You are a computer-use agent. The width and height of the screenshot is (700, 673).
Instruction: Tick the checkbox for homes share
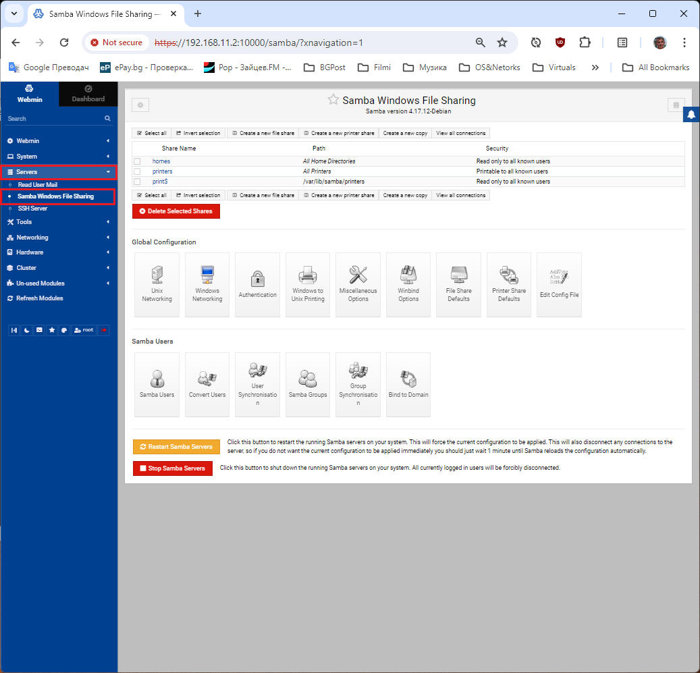click(138, 161)
